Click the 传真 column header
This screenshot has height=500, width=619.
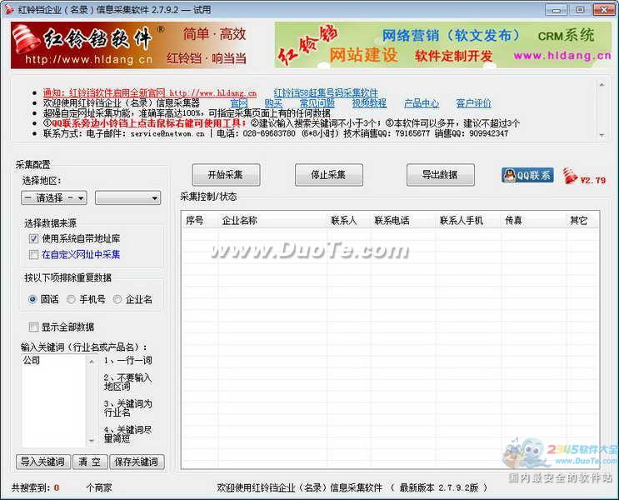(534, 220)
